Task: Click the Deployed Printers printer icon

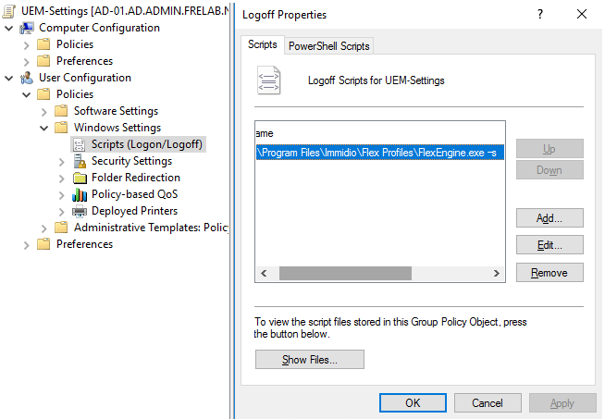Action: 80,211
